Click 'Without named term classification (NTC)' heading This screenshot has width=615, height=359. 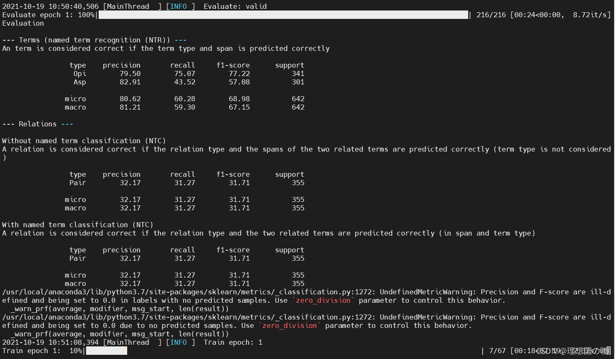(x=84, y=141)
